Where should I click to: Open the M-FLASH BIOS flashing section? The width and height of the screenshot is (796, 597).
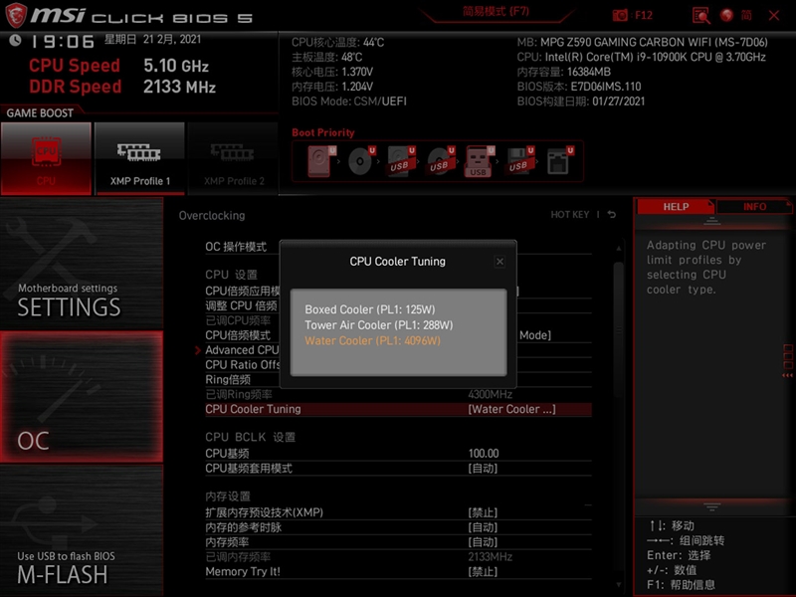coord(82,530)
